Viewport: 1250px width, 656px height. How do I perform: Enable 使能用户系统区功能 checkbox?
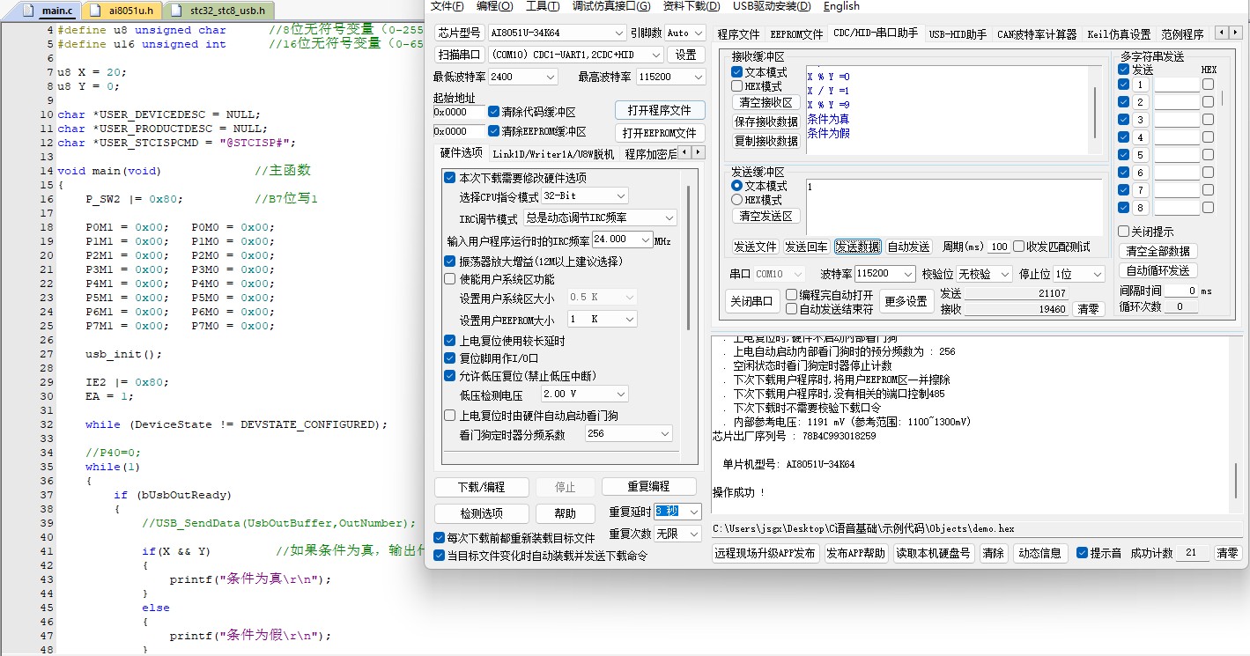(450, 279)
